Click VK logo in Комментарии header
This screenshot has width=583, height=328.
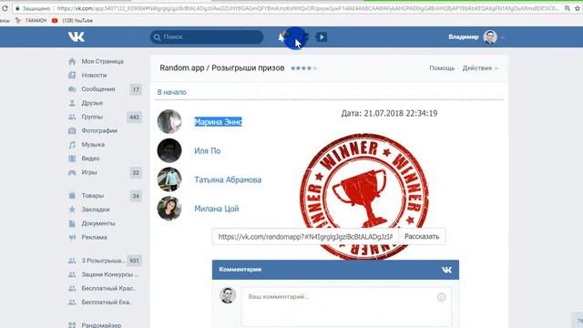click(446, 270)
